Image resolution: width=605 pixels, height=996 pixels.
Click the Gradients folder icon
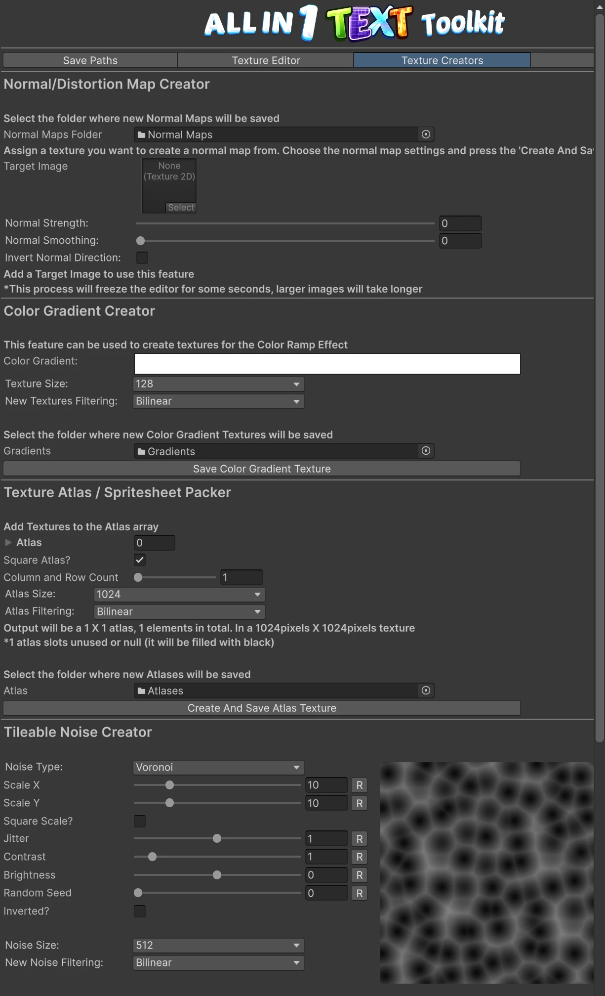(141, 451)
